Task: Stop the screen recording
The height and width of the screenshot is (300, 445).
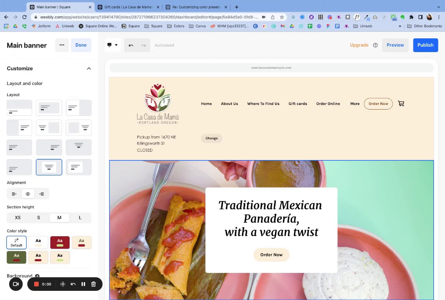Action: pos(36,284)
